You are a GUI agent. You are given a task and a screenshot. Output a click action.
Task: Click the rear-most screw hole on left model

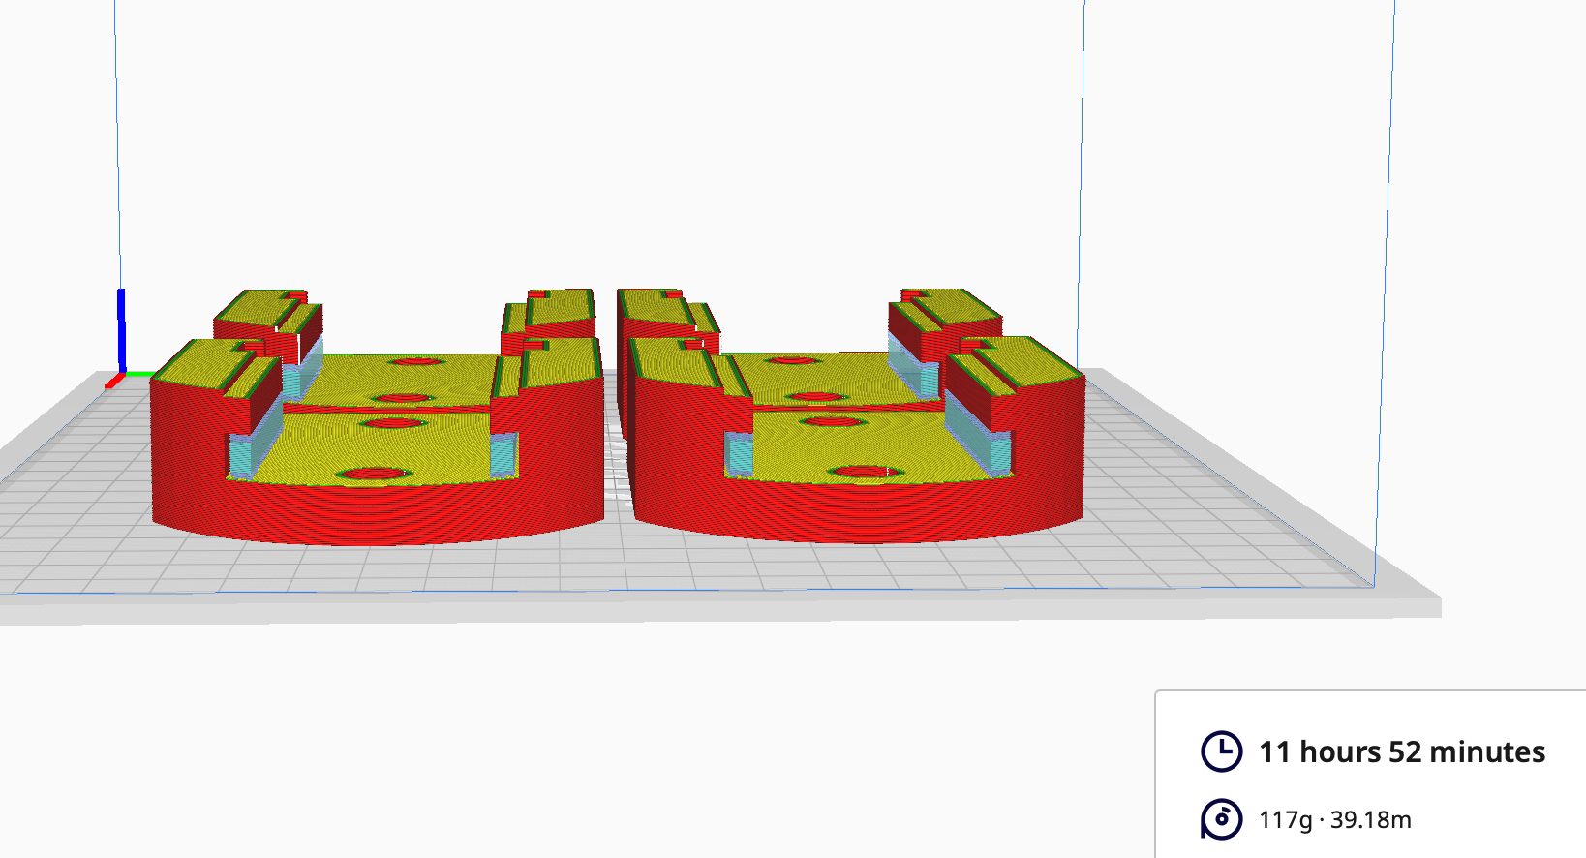(417, 361)
